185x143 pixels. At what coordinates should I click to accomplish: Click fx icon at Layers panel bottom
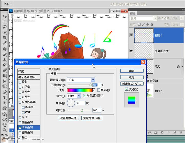point(149,132)
